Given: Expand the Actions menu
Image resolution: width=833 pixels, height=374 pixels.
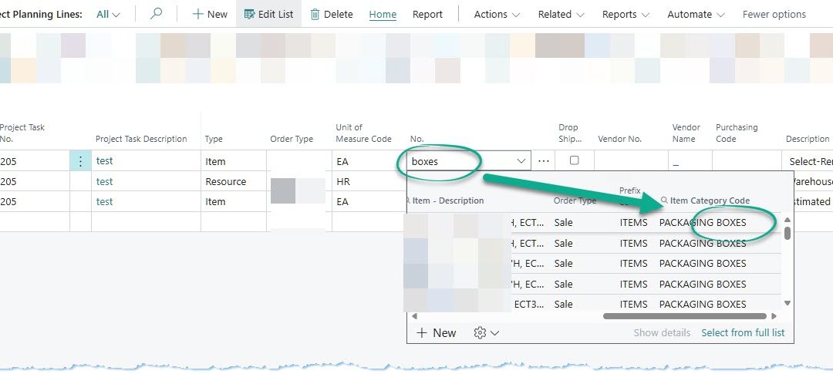Looking at the screenshot, I should [x=497, y=15].
